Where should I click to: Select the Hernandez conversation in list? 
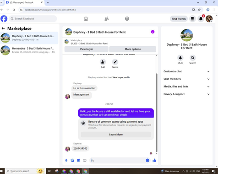[x=29, y=50]
